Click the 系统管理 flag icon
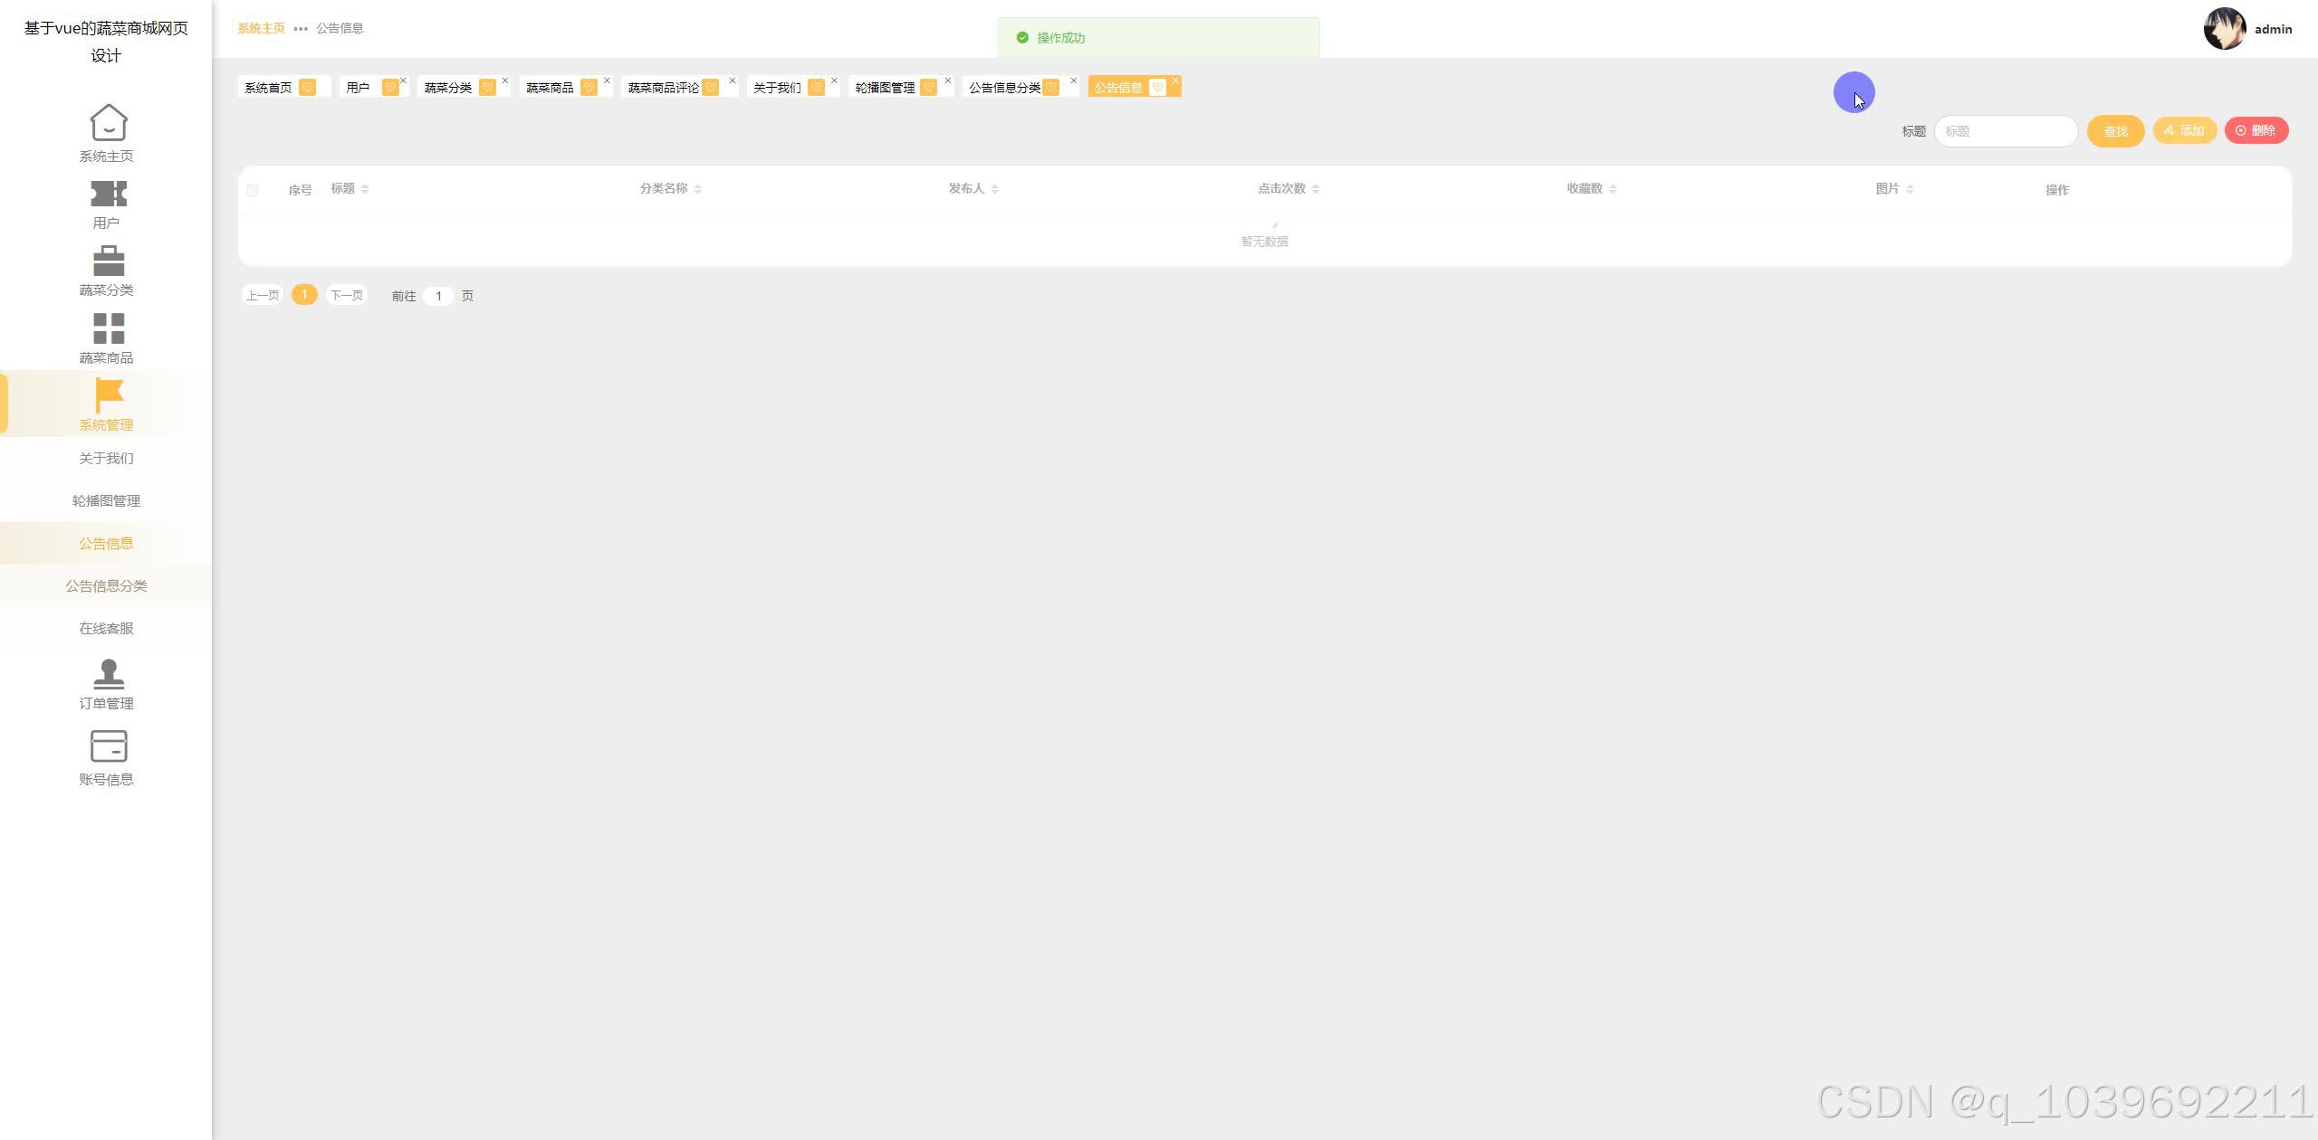Image resolution: width=2318 pixels, height=1140 pixels. [108, 395]
